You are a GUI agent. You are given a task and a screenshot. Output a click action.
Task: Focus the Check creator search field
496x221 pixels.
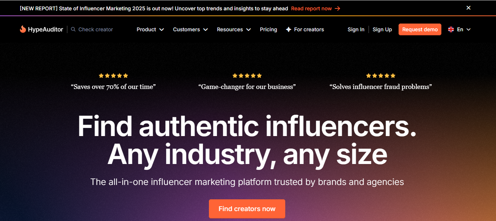pyautogui.click(x=96, y=29)
